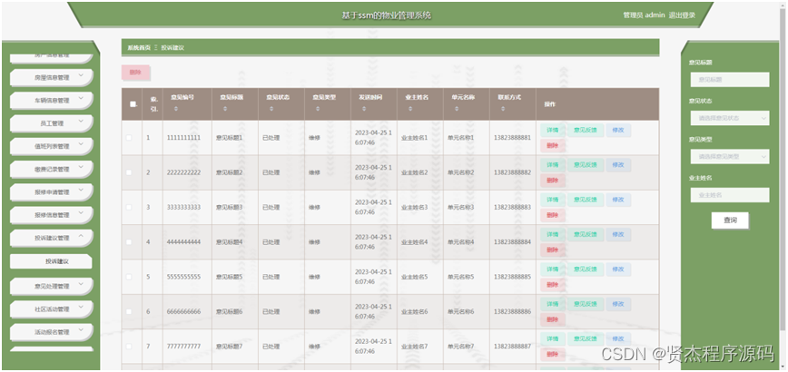This screenshot has width=788, height=372.
Task: Click 意见反馈 for row 4444444444
Action: [x=586, y=234]
